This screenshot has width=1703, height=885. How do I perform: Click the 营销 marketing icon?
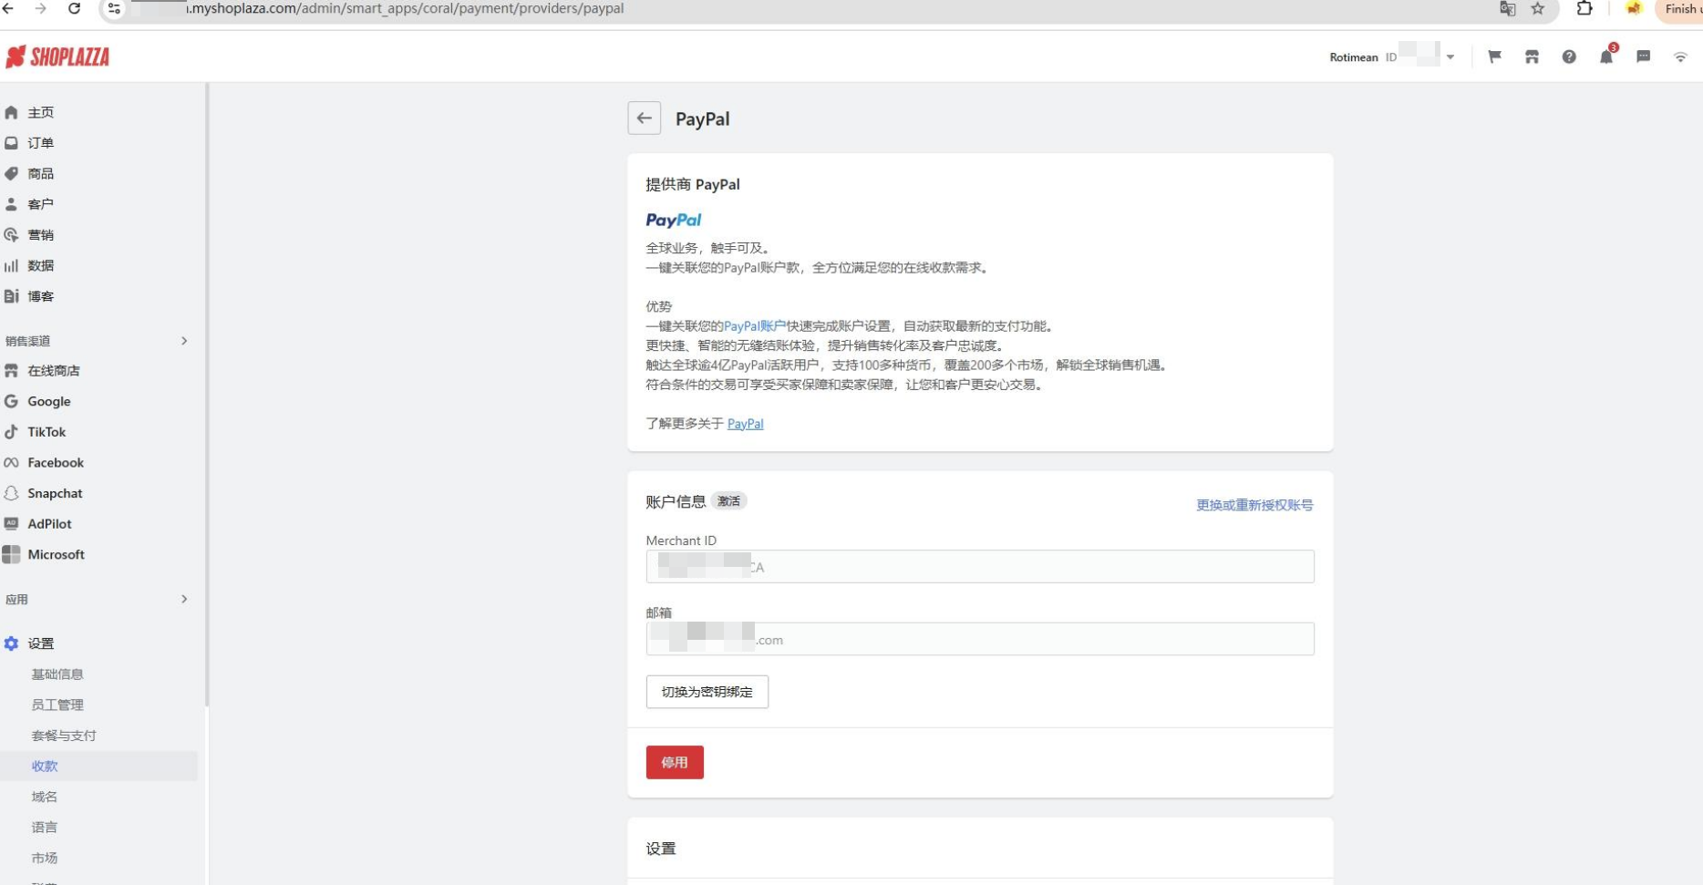click(x=11, y=235)
